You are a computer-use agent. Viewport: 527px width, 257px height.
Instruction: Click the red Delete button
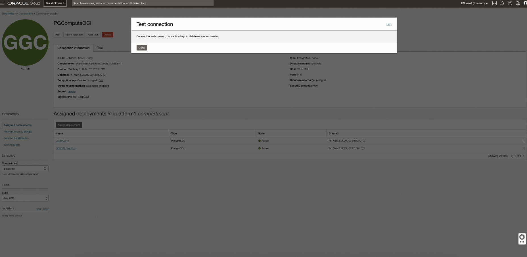107,35
